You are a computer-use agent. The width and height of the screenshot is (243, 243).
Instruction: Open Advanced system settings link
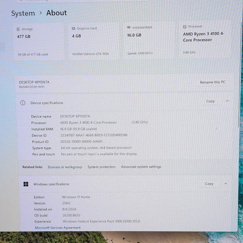coord(141,166)
